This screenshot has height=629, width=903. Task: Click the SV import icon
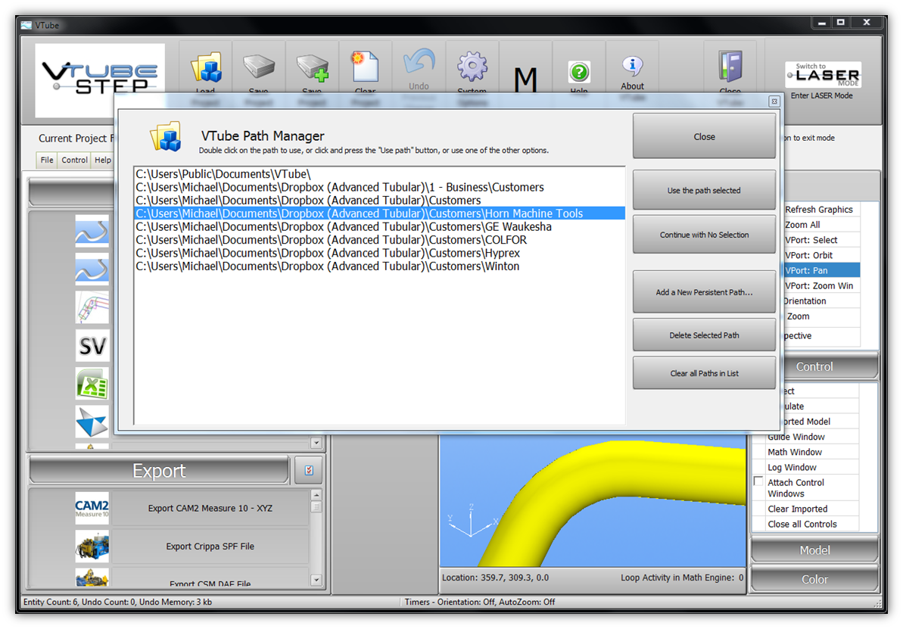pos(92,346)
